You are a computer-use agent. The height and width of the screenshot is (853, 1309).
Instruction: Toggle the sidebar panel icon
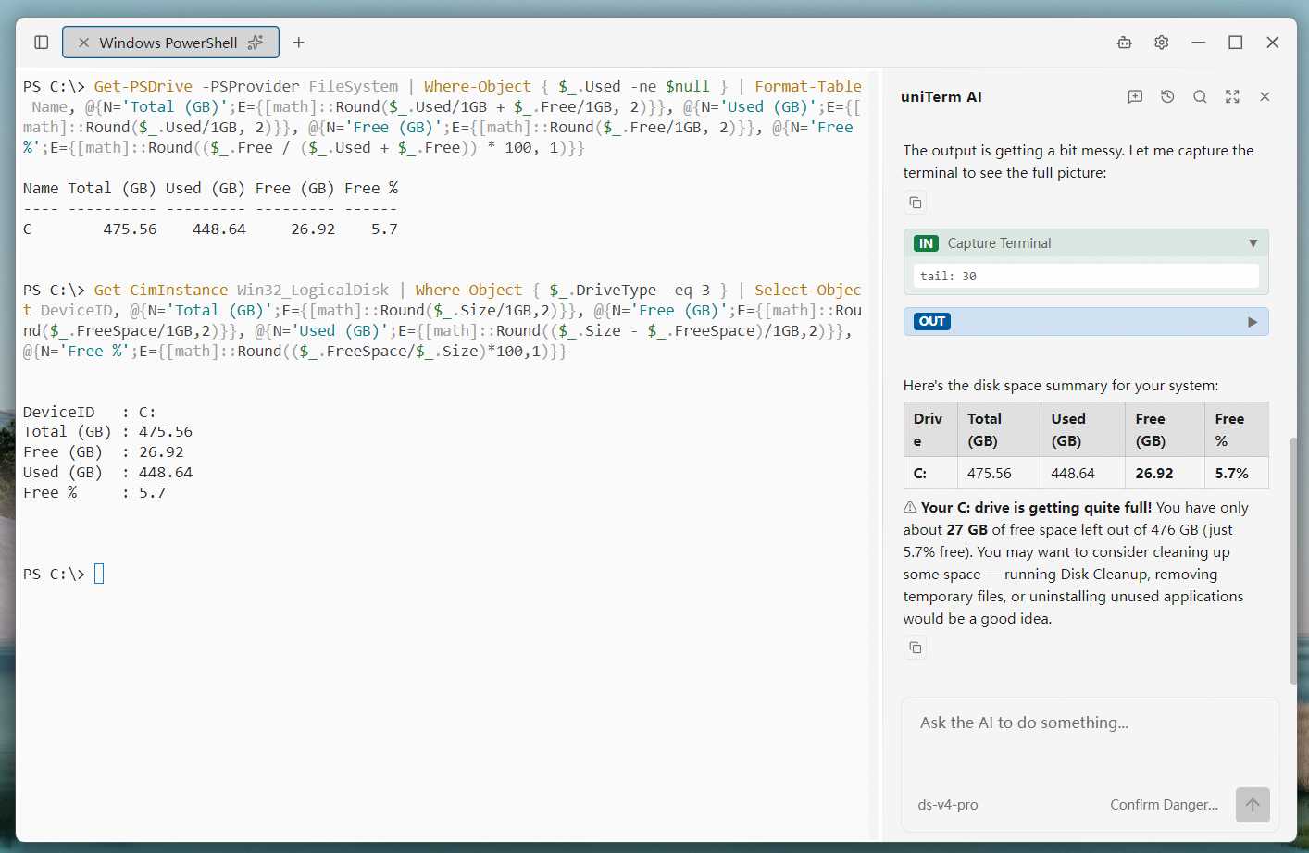click(41, 43)
